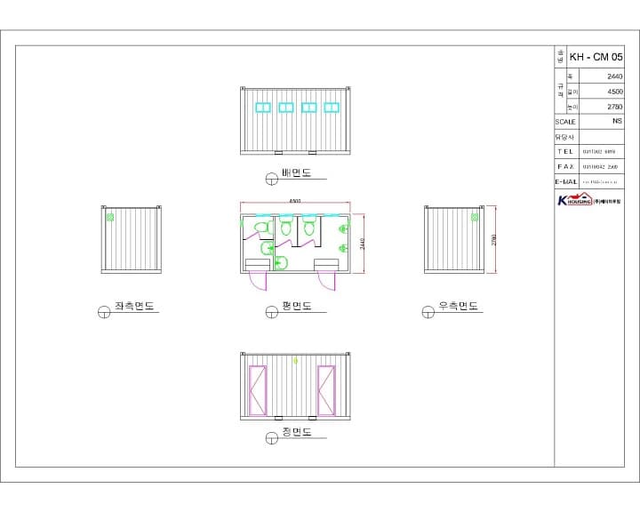
Task: Click the view marker circle beside 평면도
Action: point(272,312)
